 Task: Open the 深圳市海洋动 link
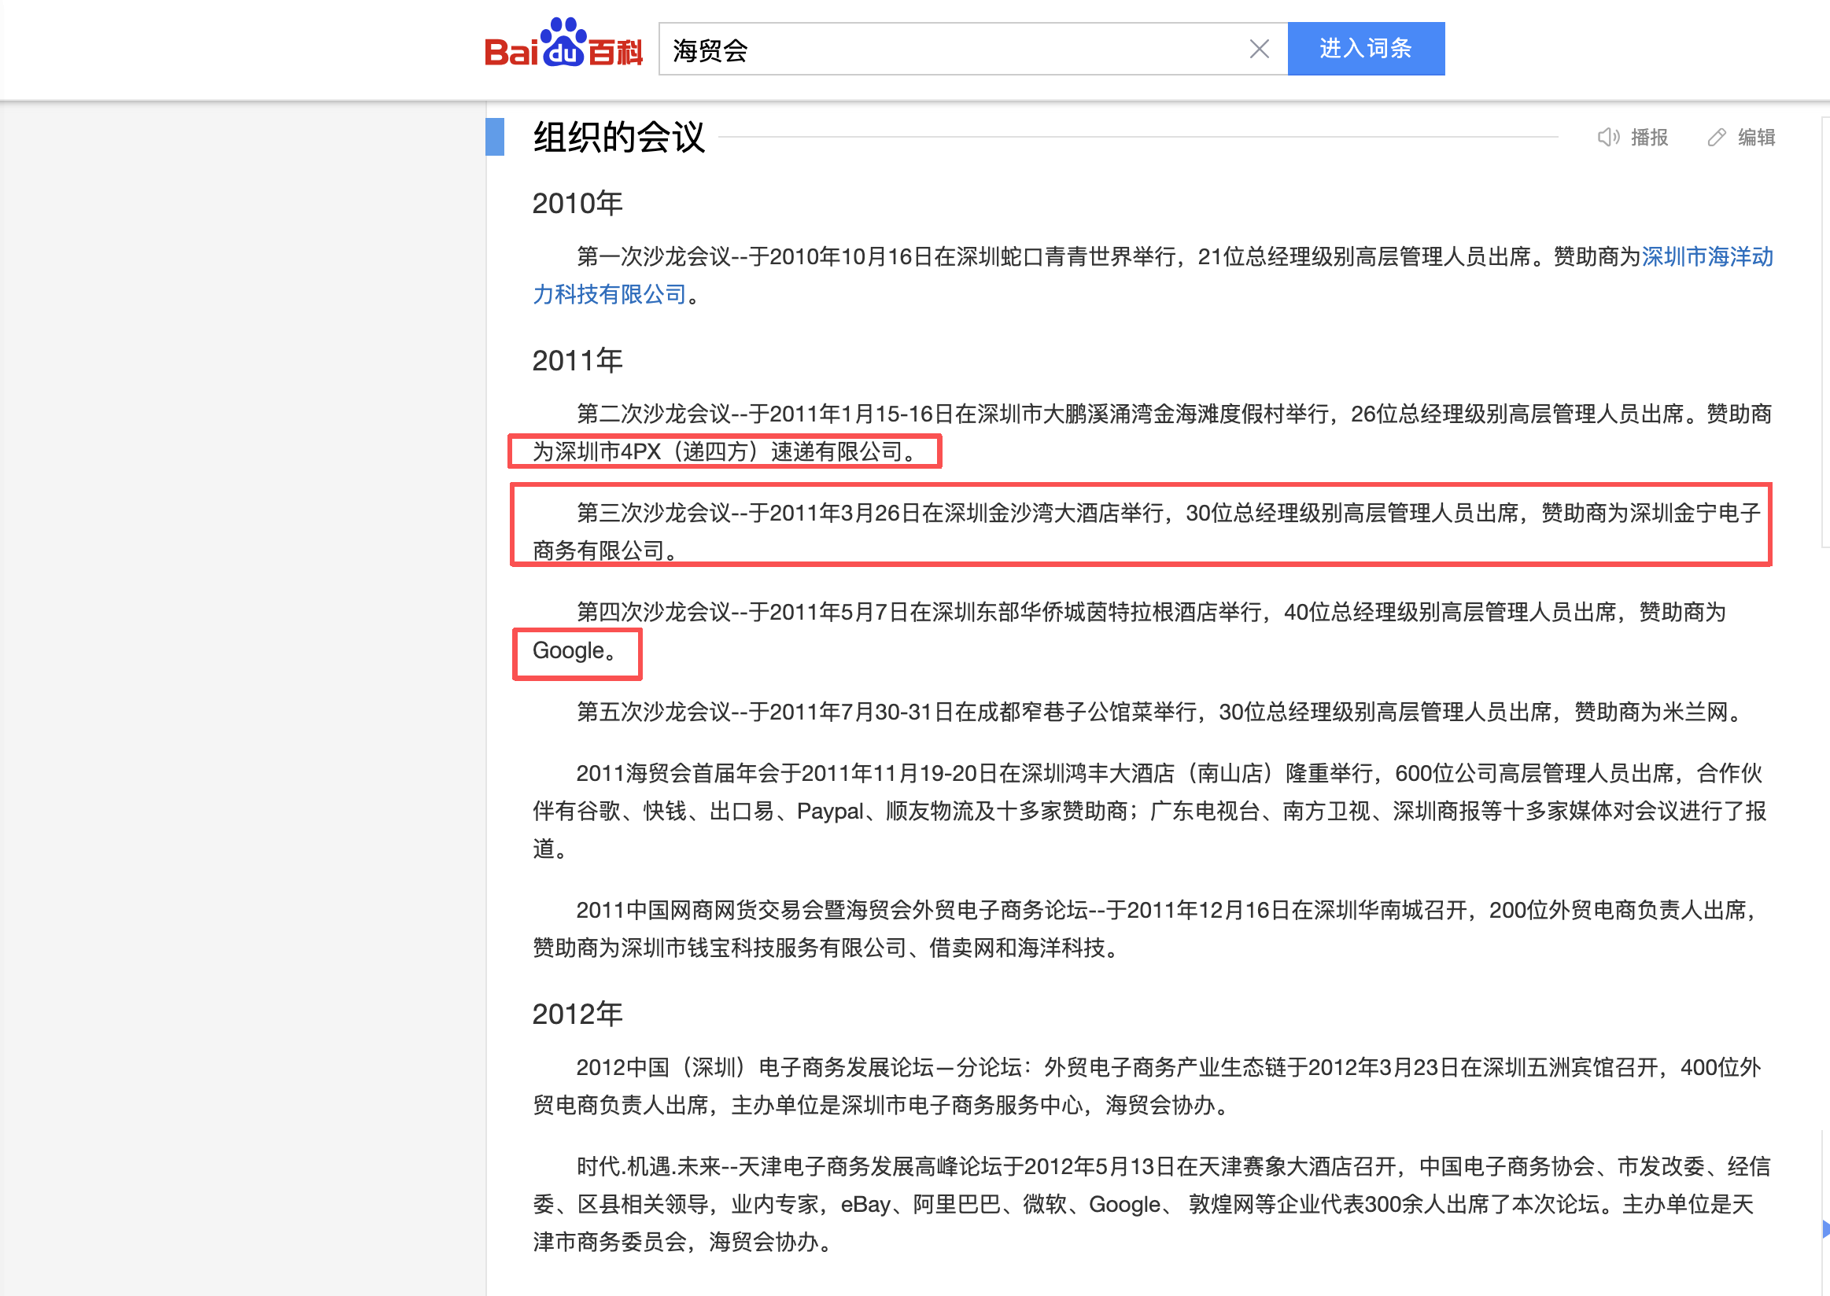(1707, 257)
